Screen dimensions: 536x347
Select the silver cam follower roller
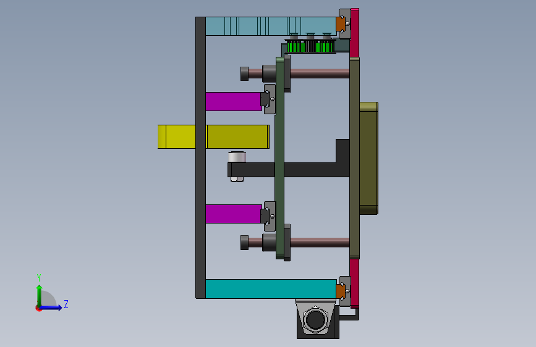click(x=237, y=157)
